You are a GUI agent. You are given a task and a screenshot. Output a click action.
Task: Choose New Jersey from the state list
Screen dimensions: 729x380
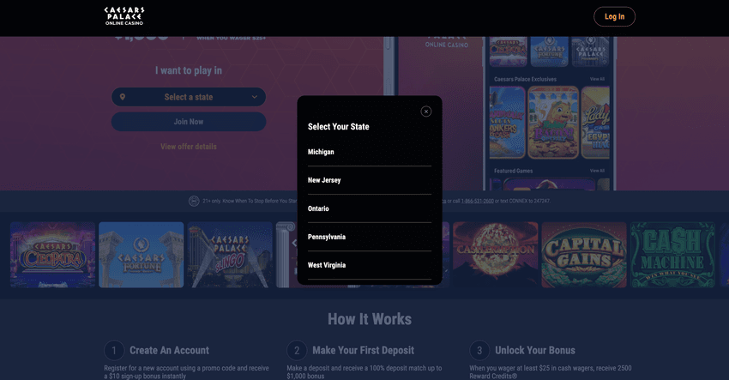tap(370, 180)
